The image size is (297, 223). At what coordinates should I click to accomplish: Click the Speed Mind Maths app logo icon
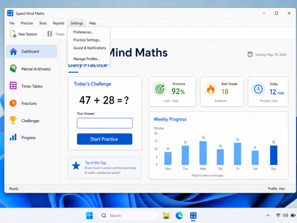coord(10,13)
